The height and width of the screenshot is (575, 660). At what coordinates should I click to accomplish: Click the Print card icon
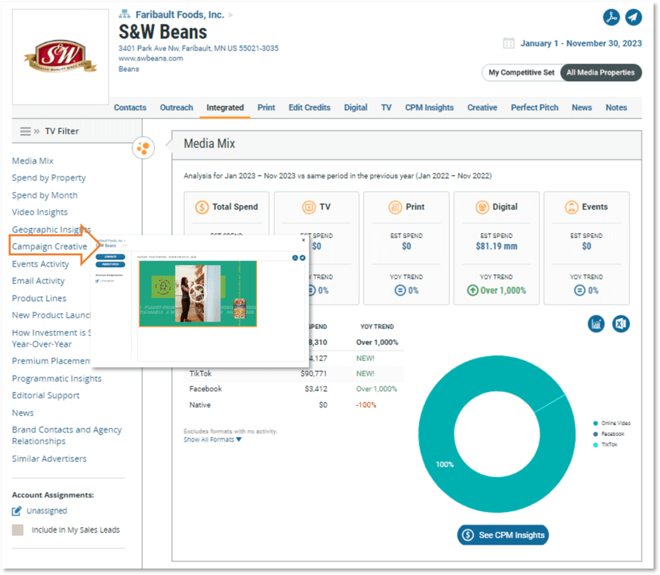[x=395, y=207]
